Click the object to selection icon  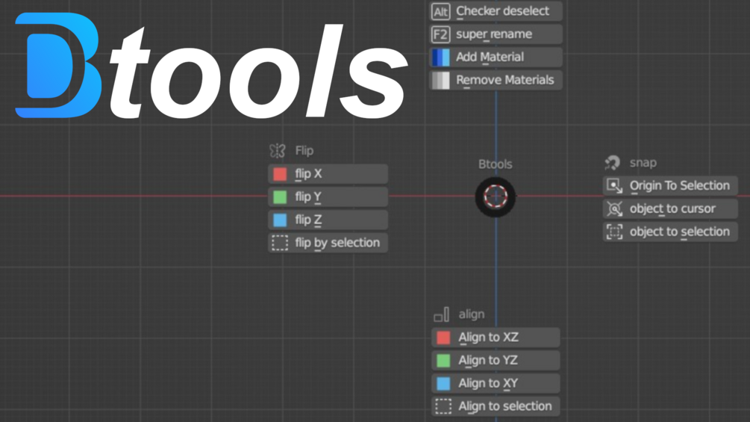point(615,232)
